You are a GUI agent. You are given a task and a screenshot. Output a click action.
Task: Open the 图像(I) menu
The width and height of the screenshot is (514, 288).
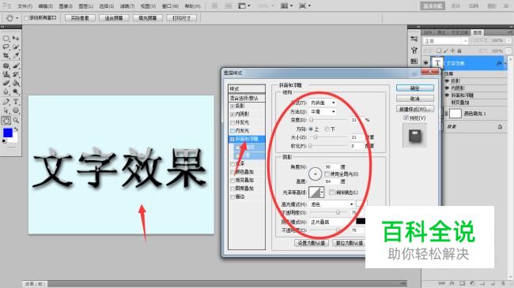coord(66,6)
